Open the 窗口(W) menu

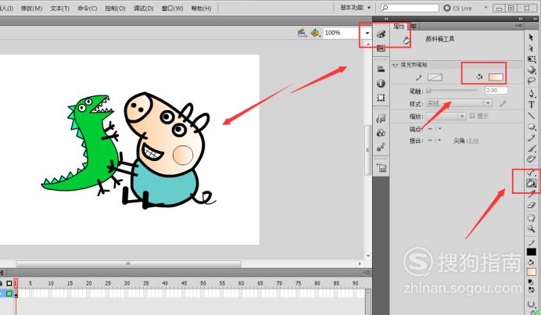pyautogui.click(x=172, y=9)
